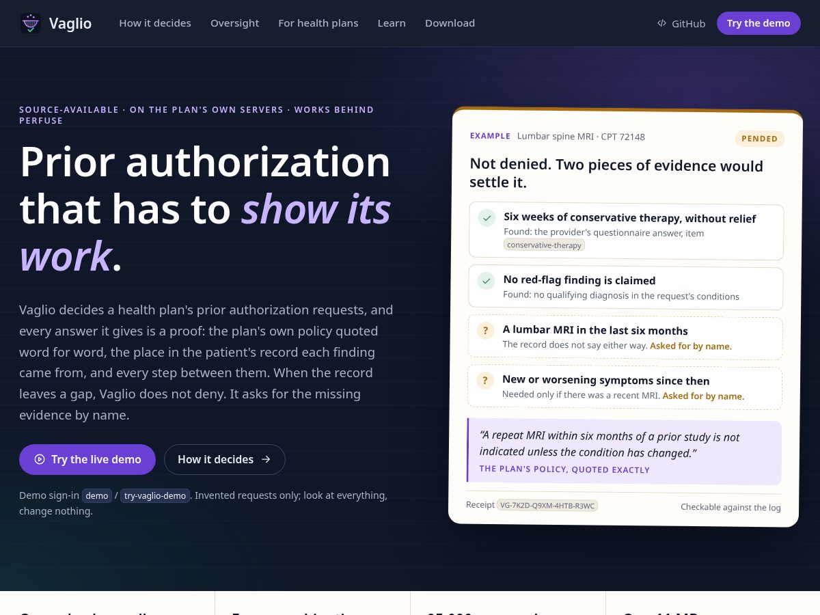
Task: Click the arrow icon in How it decides button
Action: [266, 459]
